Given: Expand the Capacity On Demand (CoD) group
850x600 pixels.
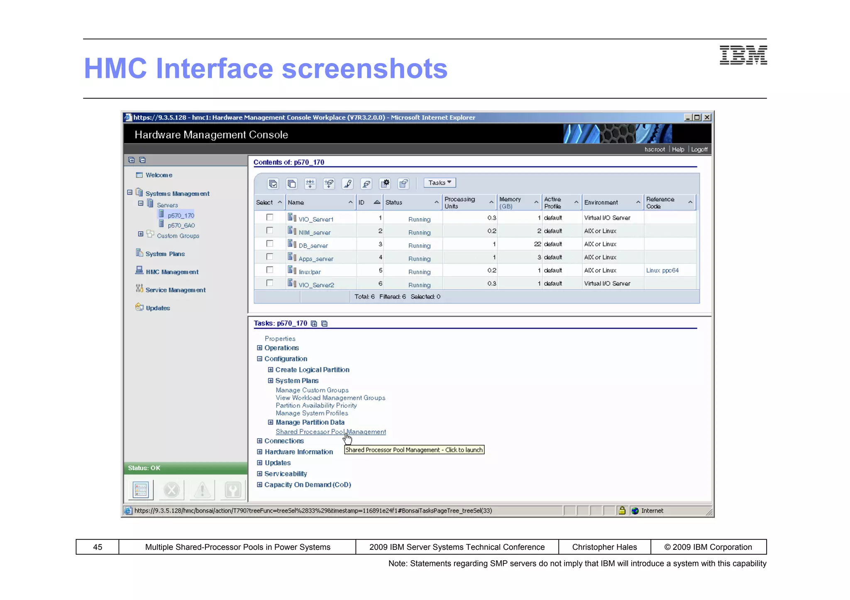Looking at the screenshot, I should coord(259,484).
